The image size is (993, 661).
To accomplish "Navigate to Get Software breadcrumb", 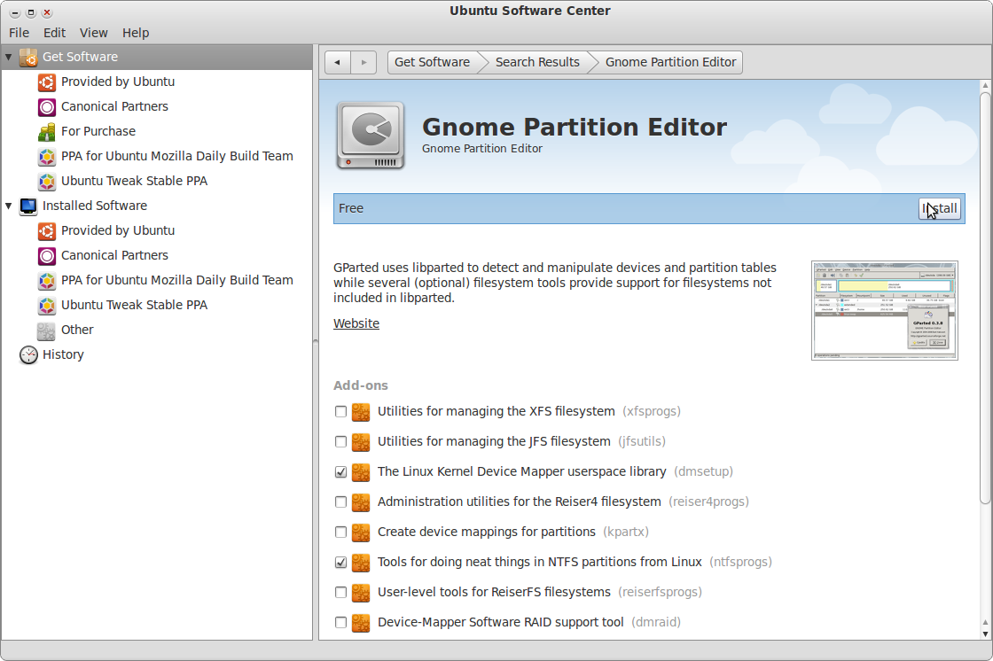I will [433, 62].
